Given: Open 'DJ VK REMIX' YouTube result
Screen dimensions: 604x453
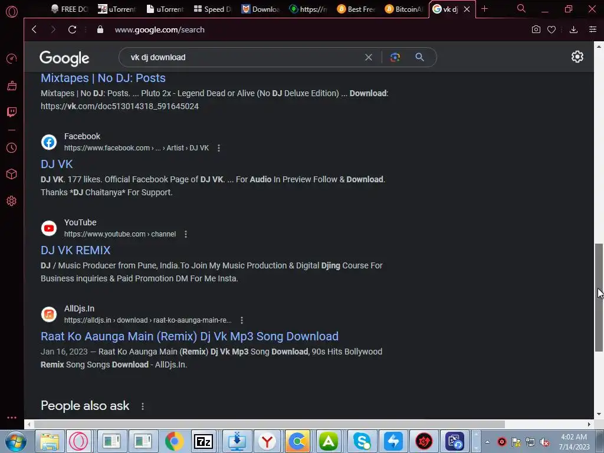Looking at the screenshot, I should (x=75, y=250).
